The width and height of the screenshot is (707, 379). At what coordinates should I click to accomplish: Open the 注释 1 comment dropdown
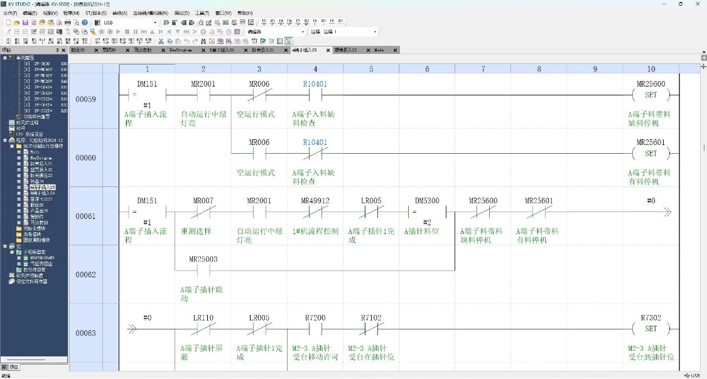point(375,31)
